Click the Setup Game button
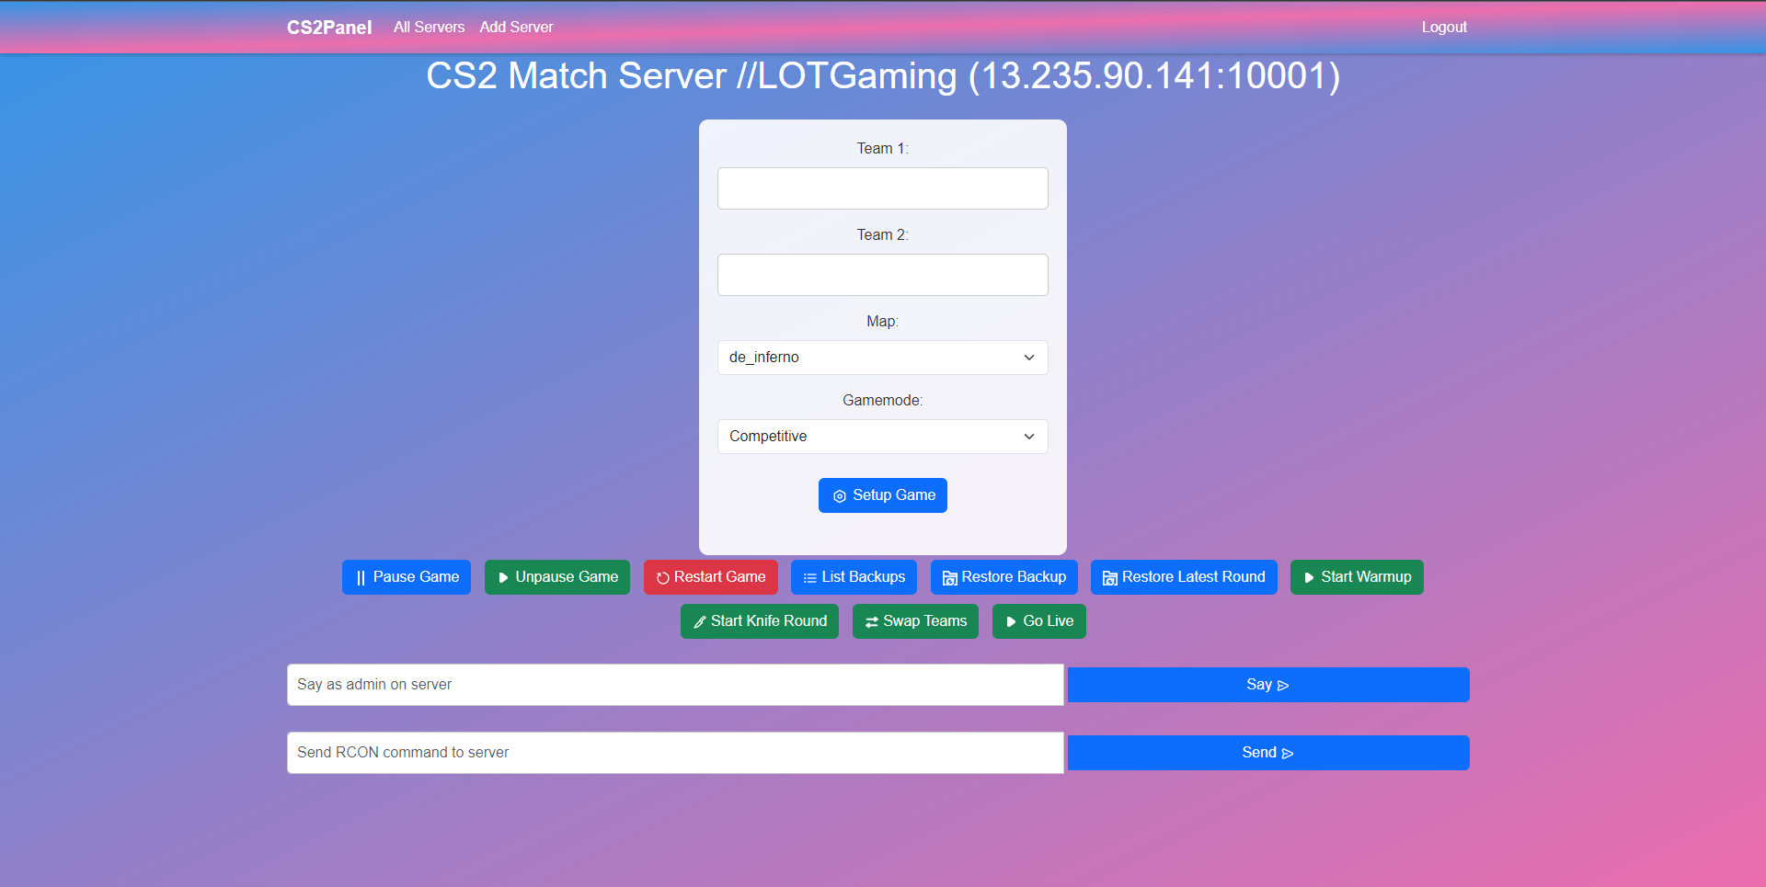1766x887 pixels. point(882,495)
